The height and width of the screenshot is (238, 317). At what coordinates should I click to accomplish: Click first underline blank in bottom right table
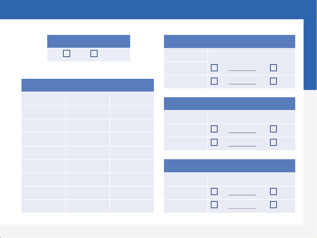[242, 195]
